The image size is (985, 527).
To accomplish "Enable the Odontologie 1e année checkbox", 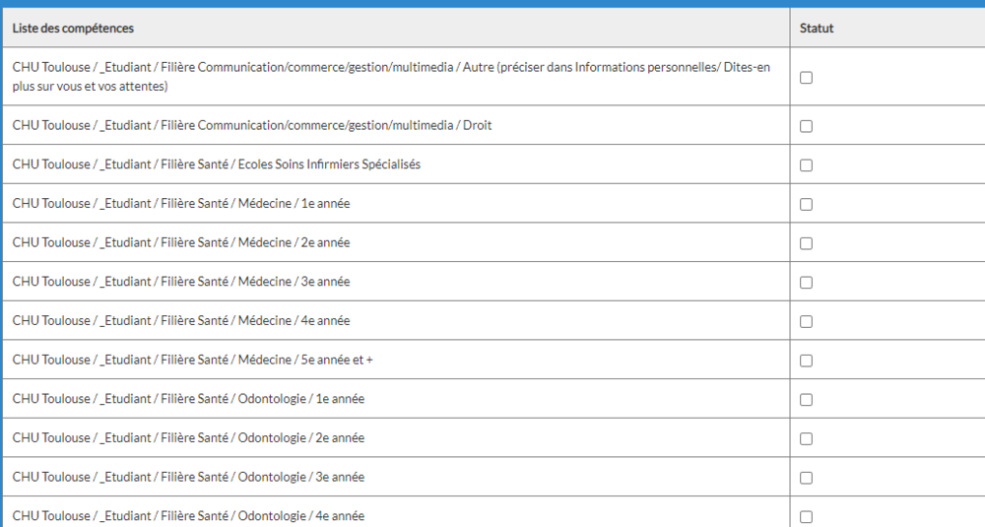I will [806, 400].
